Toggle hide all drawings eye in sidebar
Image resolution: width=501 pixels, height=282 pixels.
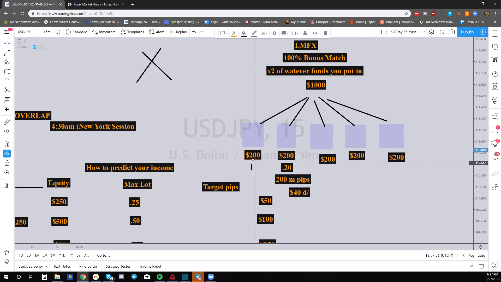(x=7, y=172)
